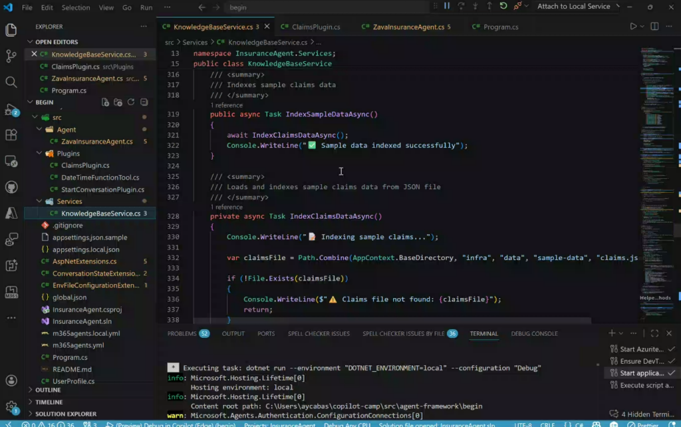Open appsettings.local.json from Explorer
Image resolution: width=681 pixels, height=427 pixels.
point(86,249)
